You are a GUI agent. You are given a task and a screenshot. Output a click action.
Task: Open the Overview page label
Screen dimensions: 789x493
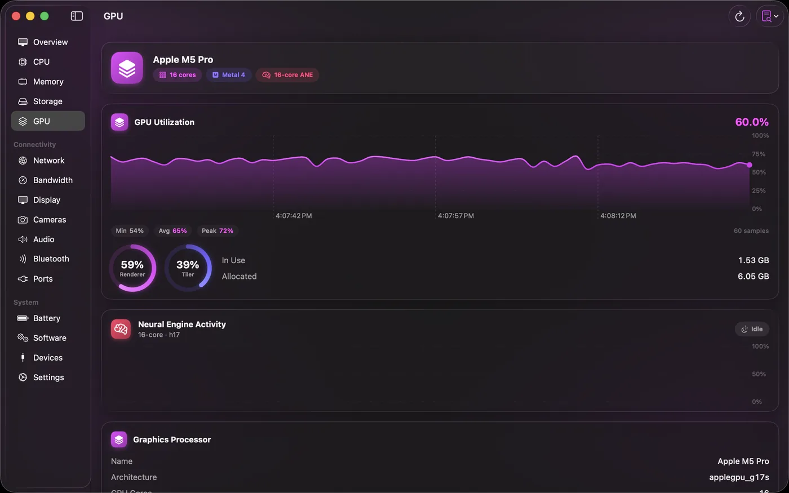click(50, 42)
